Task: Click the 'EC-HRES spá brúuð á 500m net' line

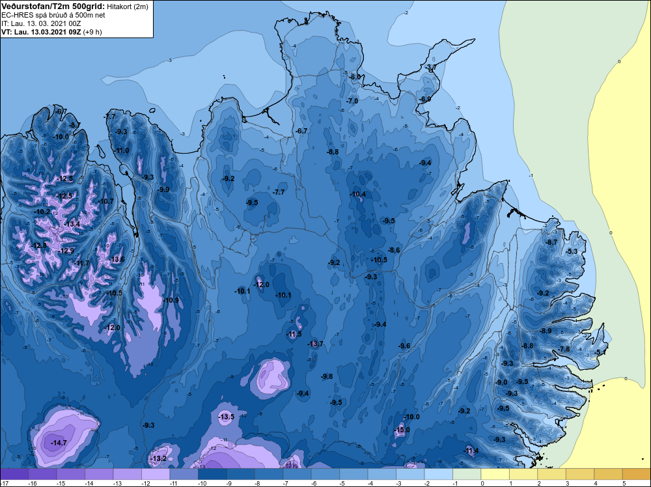Action: pyautogui.click(x=53, y=15)
